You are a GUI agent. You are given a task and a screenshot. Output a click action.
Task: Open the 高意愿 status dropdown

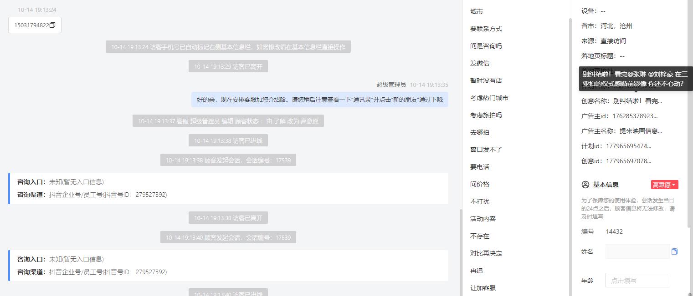(665, 185)
